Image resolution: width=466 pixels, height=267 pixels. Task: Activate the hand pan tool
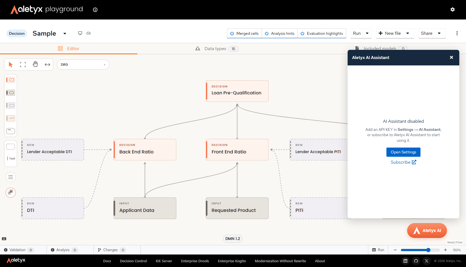pos(35,65)
